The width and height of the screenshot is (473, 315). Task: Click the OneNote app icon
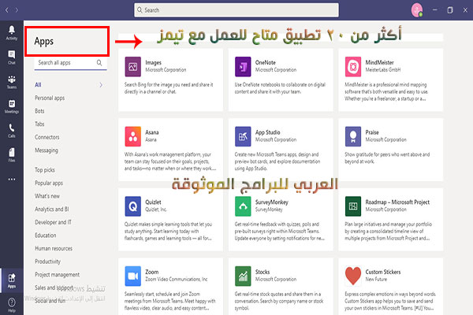(243, 67)
